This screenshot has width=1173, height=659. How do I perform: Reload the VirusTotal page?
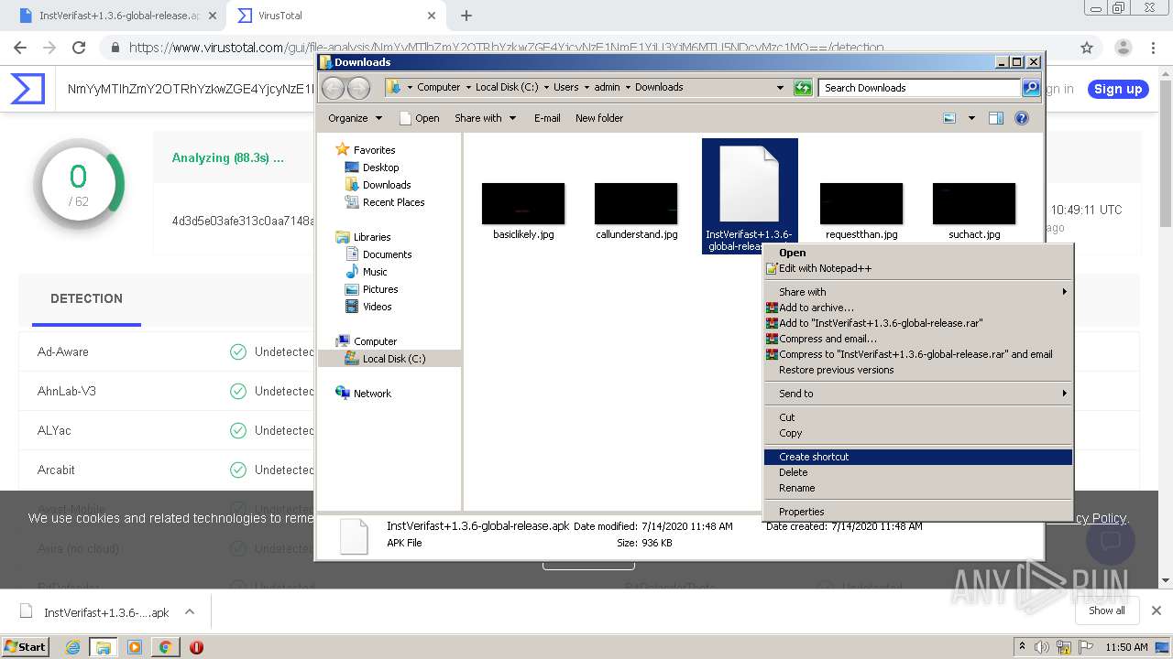point(79,48)
